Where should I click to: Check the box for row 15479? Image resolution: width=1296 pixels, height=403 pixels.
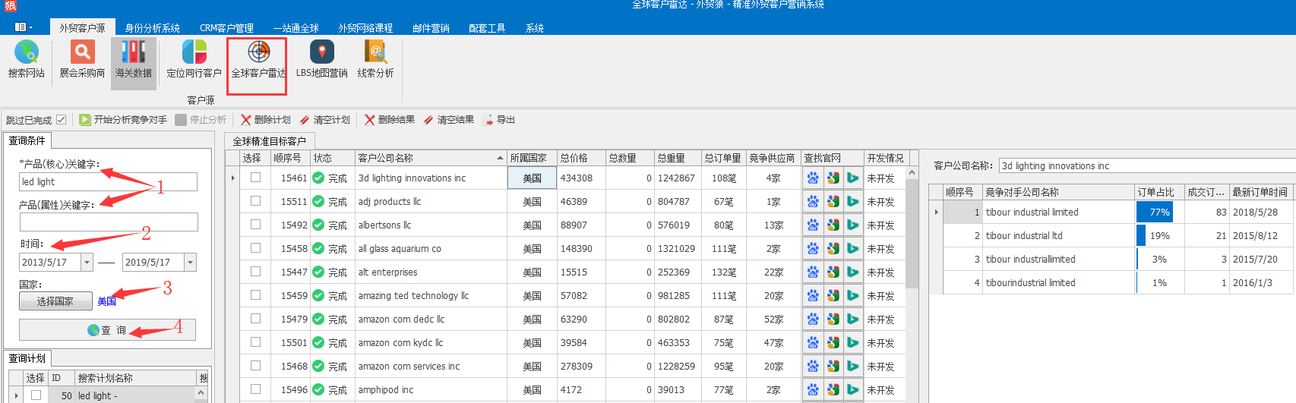pyautogui.click(x=255, y=319)
